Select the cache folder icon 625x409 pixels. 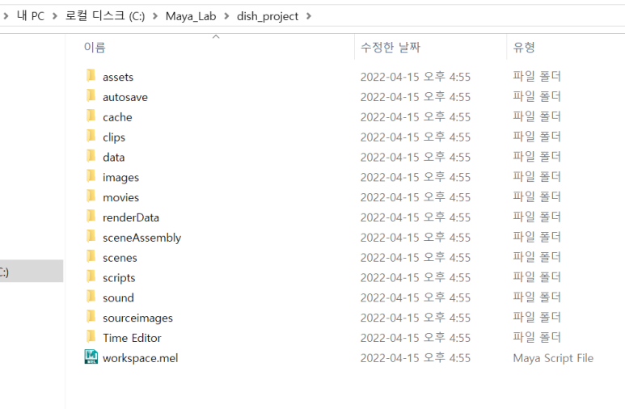pos(91,116)
